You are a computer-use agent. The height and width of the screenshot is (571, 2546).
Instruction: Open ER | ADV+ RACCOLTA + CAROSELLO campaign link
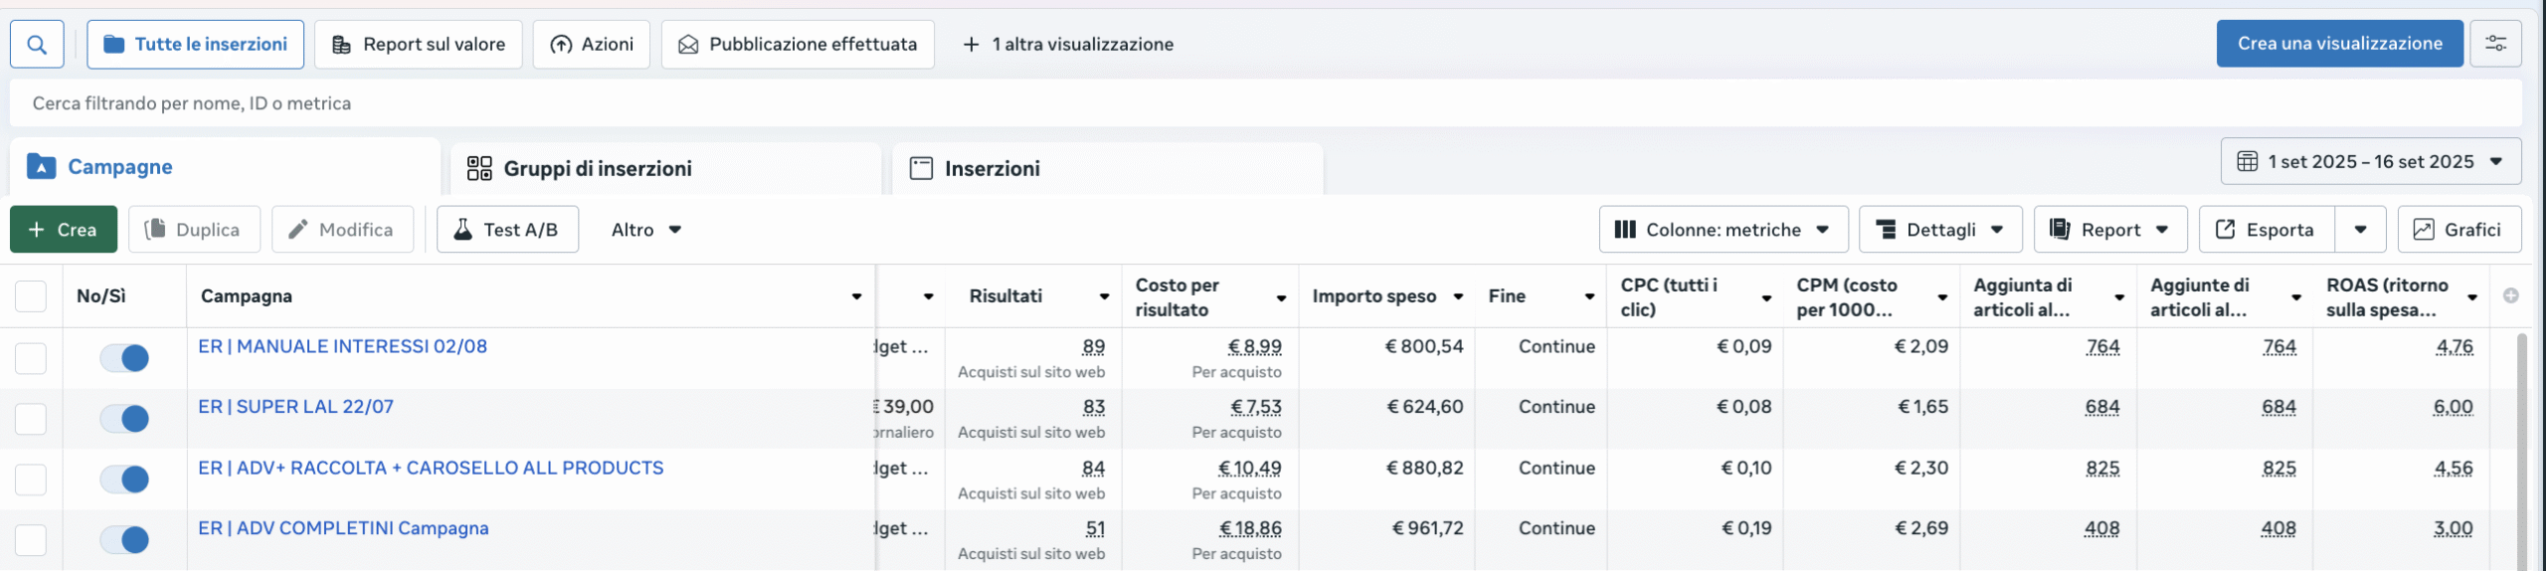tap(431, 468)
